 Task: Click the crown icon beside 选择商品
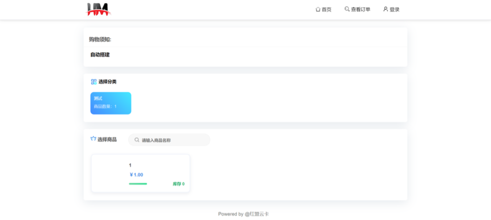pyautogui.click(x=93, y=139)
